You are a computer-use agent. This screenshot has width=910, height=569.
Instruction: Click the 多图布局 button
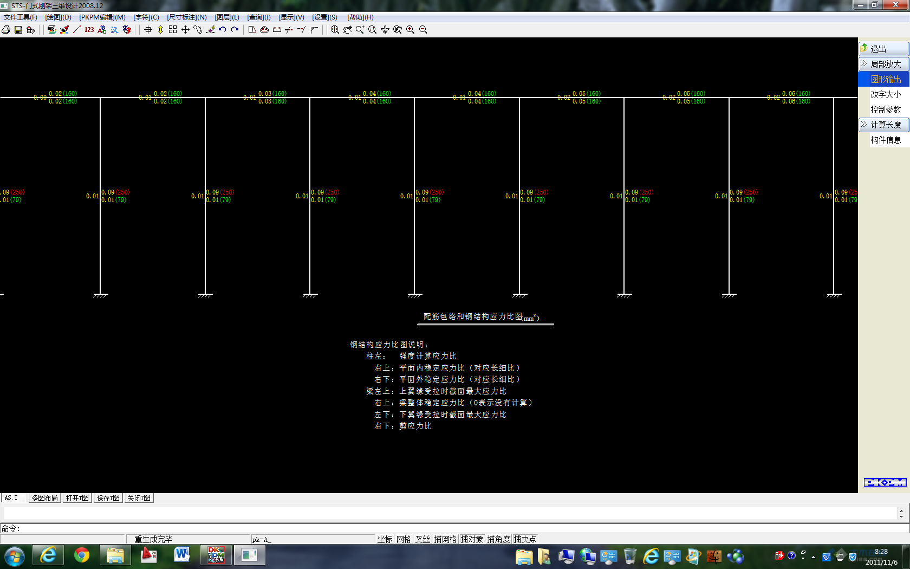[44, 498]
